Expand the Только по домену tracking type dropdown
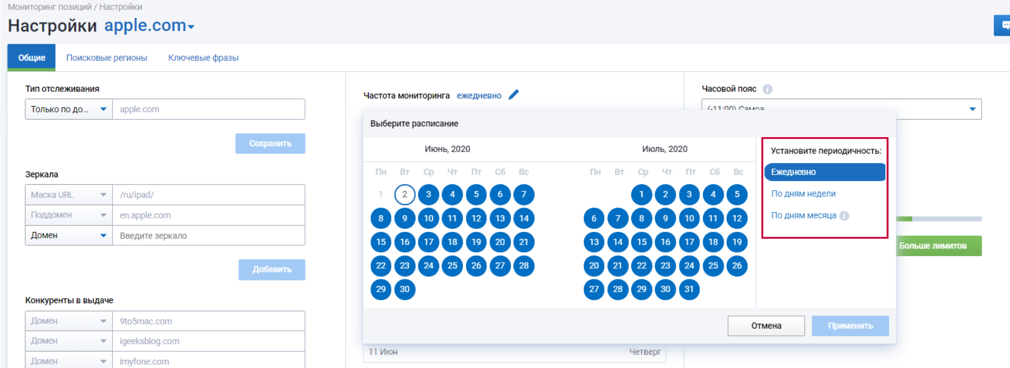The height and width of the screenshot is (368, 1010). point(68,109)
